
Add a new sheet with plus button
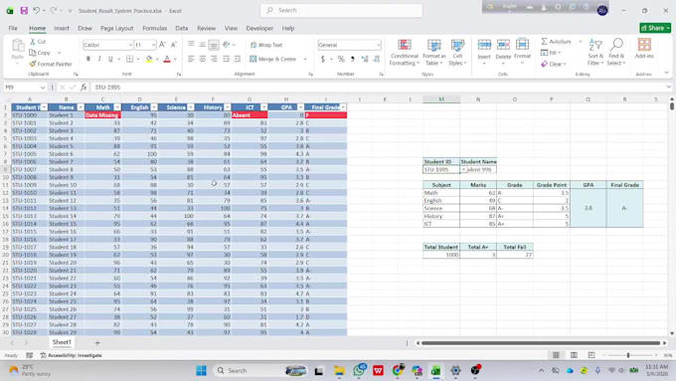[97, 342]
